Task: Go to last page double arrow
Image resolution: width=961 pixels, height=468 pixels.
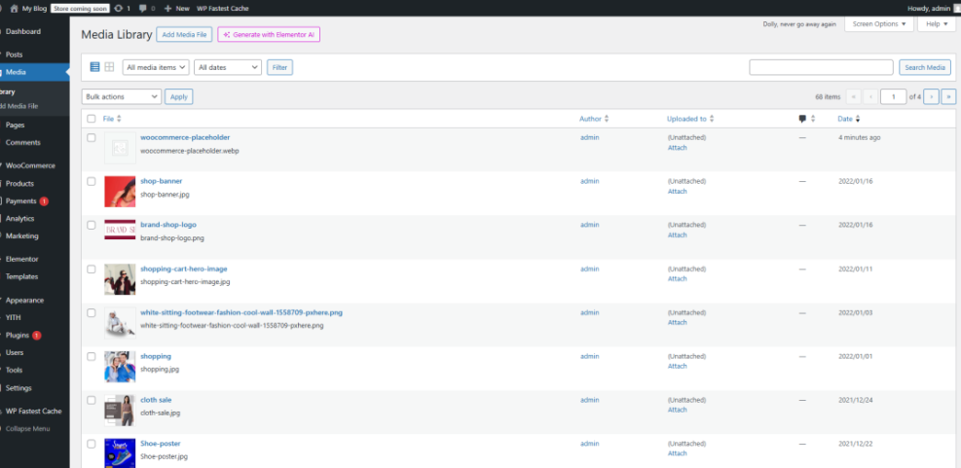Action: tap(948, 96)
